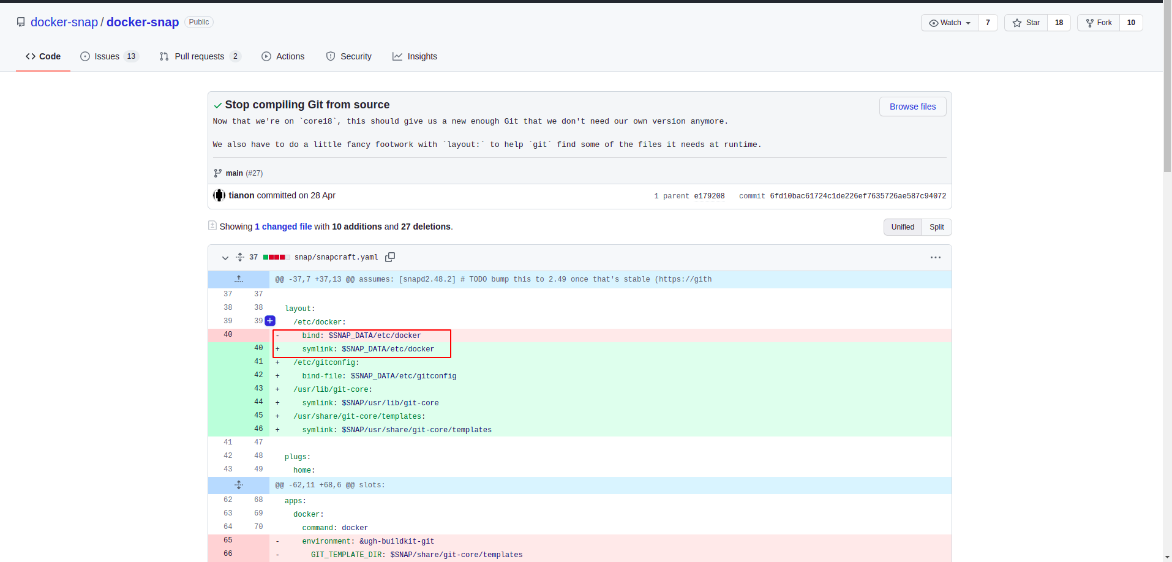The image size is (1172, 562).
Task: Switch to Unified diff view
Action: point(903,227)
